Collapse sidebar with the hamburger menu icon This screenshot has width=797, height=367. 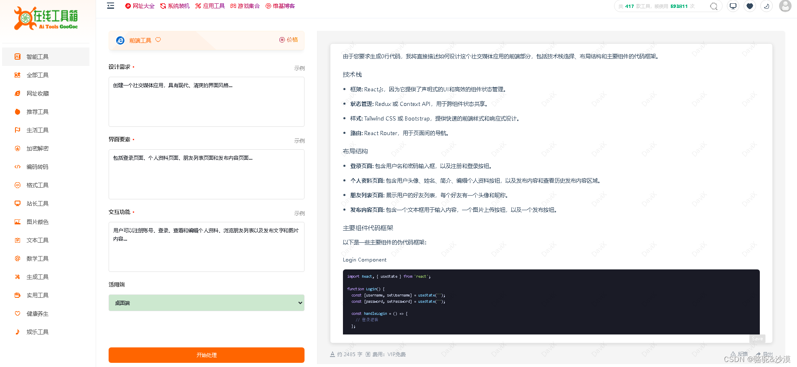click(111, 6)
